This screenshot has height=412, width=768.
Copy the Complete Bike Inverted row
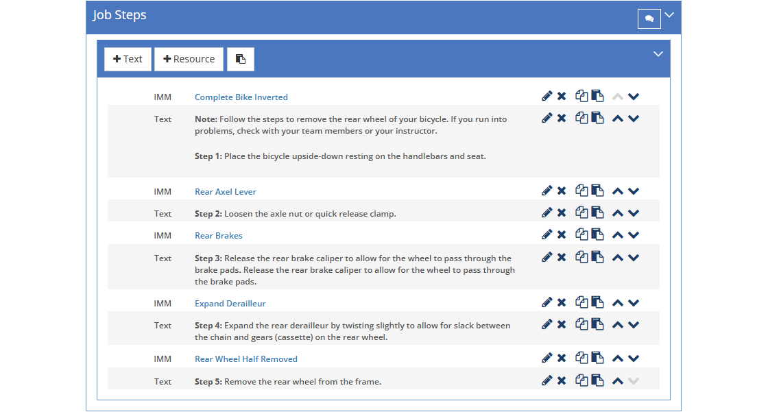click(x=581, y=96)
